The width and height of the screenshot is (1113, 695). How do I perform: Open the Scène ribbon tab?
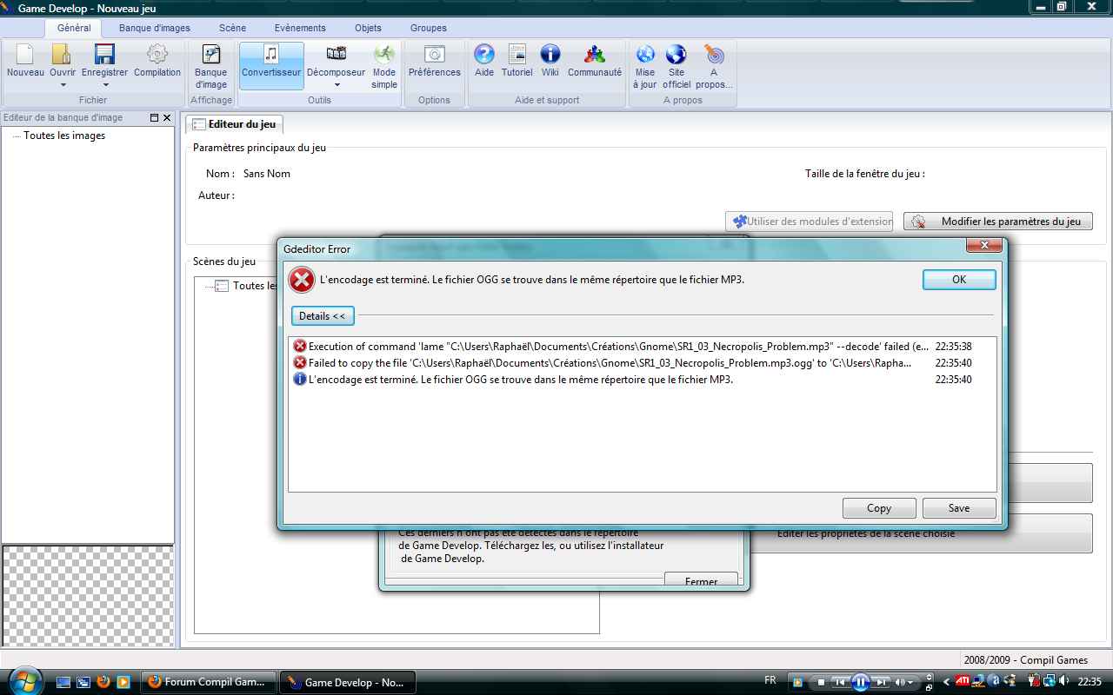point(232,28)
